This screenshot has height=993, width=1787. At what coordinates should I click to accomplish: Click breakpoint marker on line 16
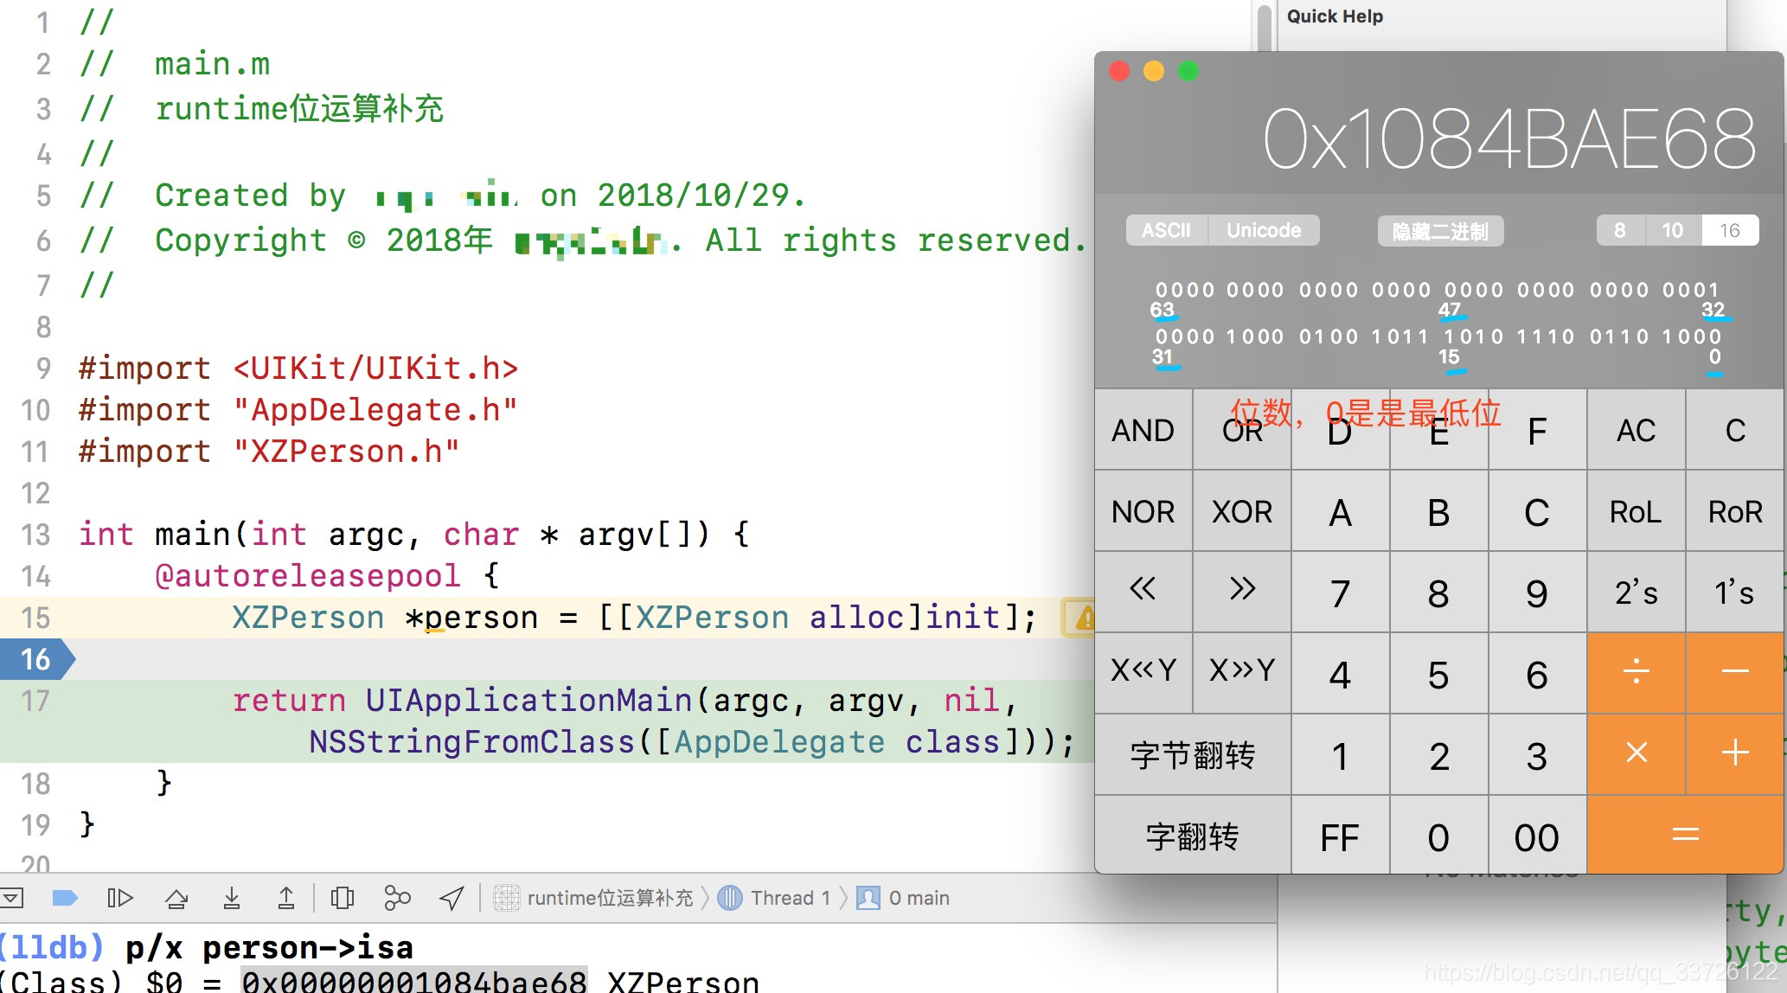point(36,659)
